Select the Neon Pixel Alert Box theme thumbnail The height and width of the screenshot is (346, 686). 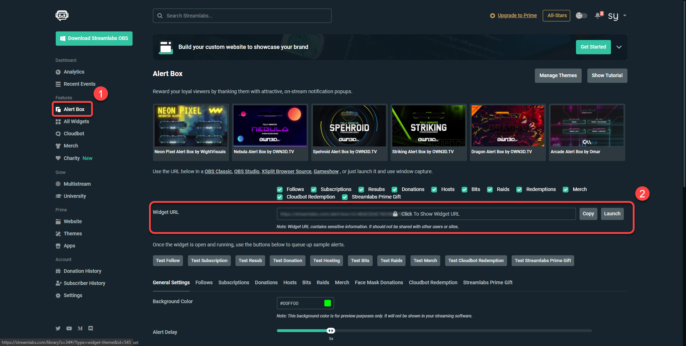[x=191, y=126]
